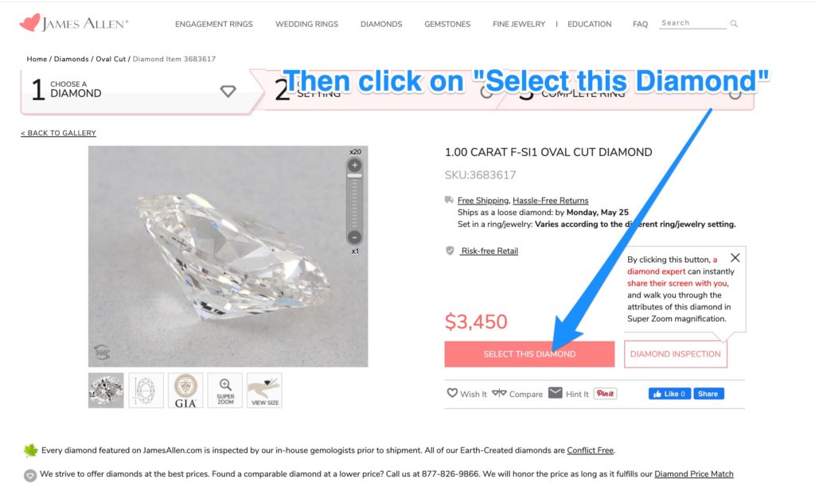815x483 pixels.
Task: Close the diamond inspection tooltip
Action: pos(735,258)
